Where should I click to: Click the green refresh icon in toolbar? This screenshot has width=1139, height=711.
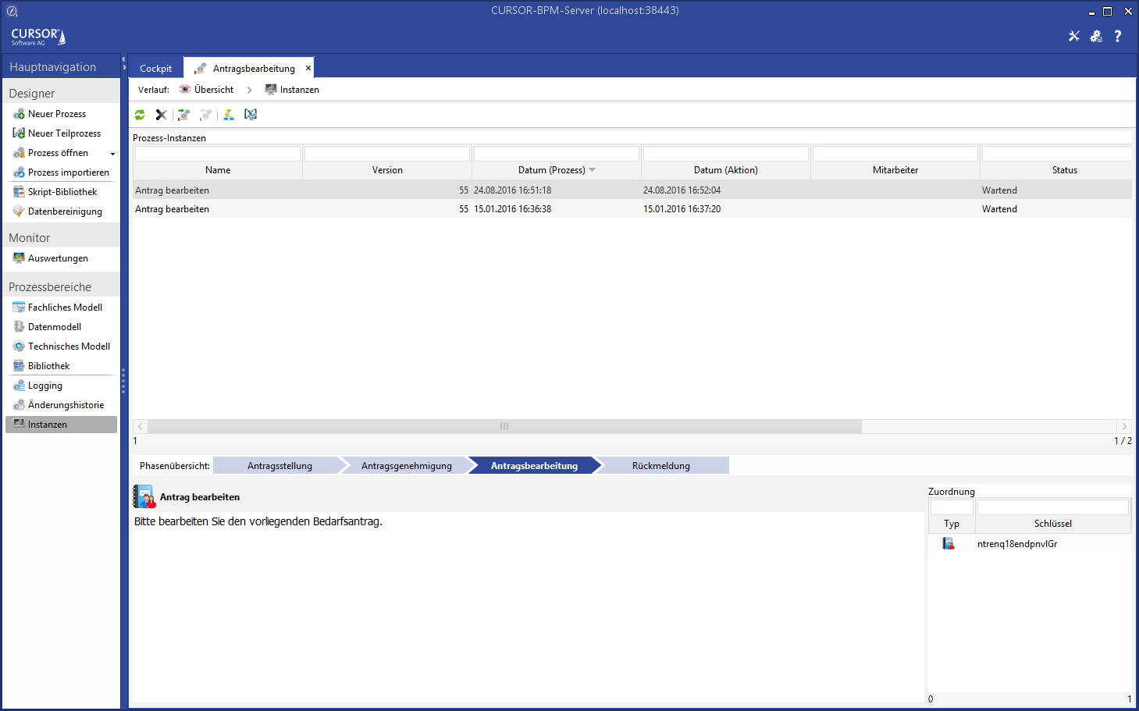coord(140,115)
